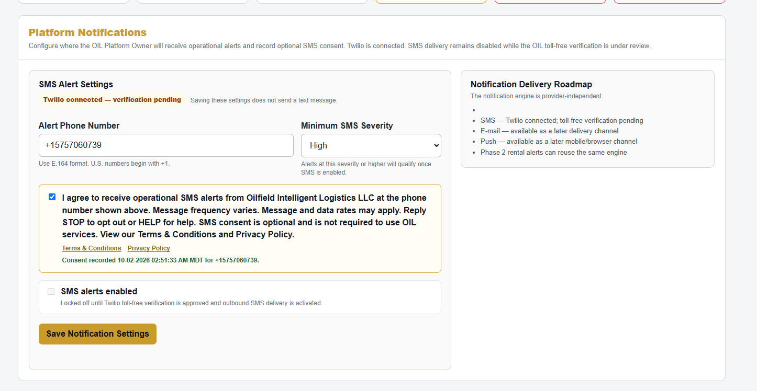Viewport: 757px width, 391px height.
Task: Click the Save Notification Settings button
Action: click(97, 334)
